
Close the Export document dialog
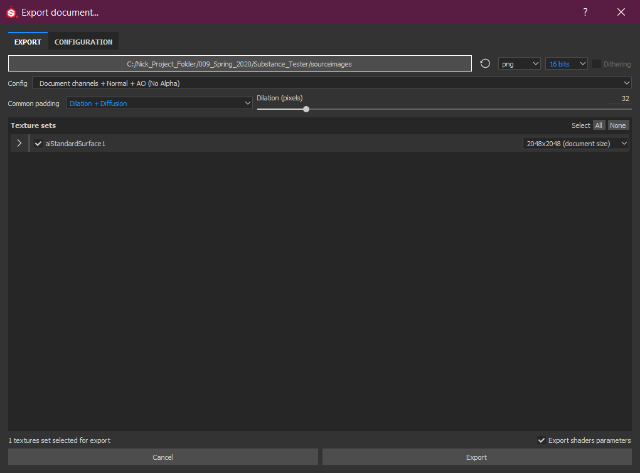(621, 13)
